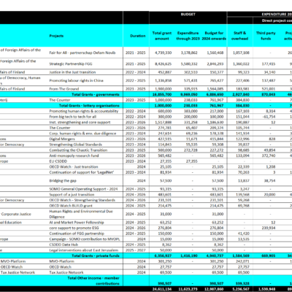Click the 'EU CSDDD' project cell
The height and width of the screenshot is (292, 292).
coord(58,161)
